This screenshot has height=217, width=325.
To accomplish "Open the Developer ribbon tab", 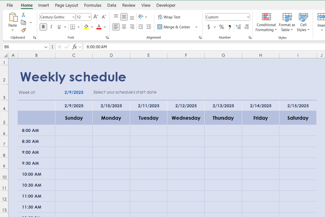I will tap(166, 5).
